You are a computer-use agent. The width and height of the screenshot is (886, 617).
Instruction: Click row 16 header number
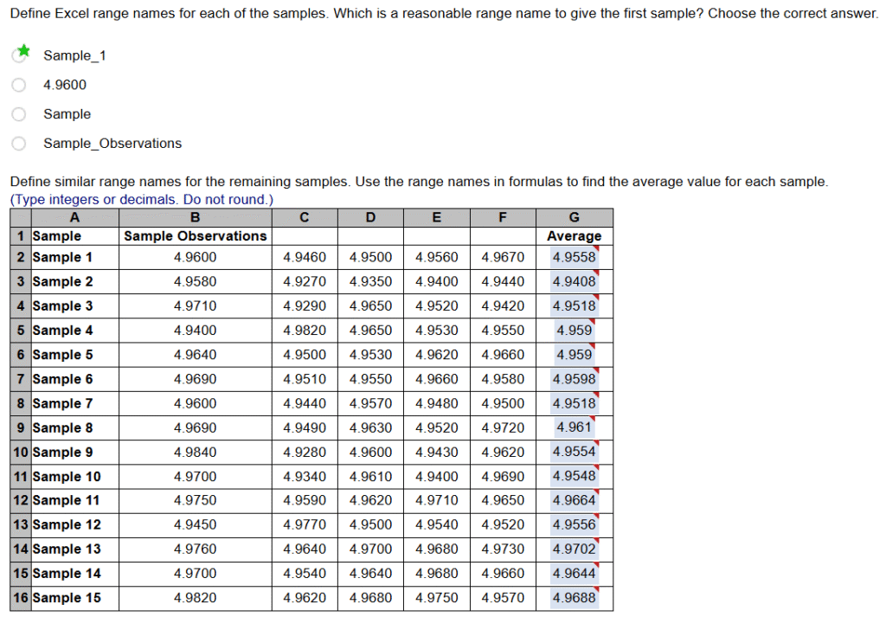coord(21,598)
